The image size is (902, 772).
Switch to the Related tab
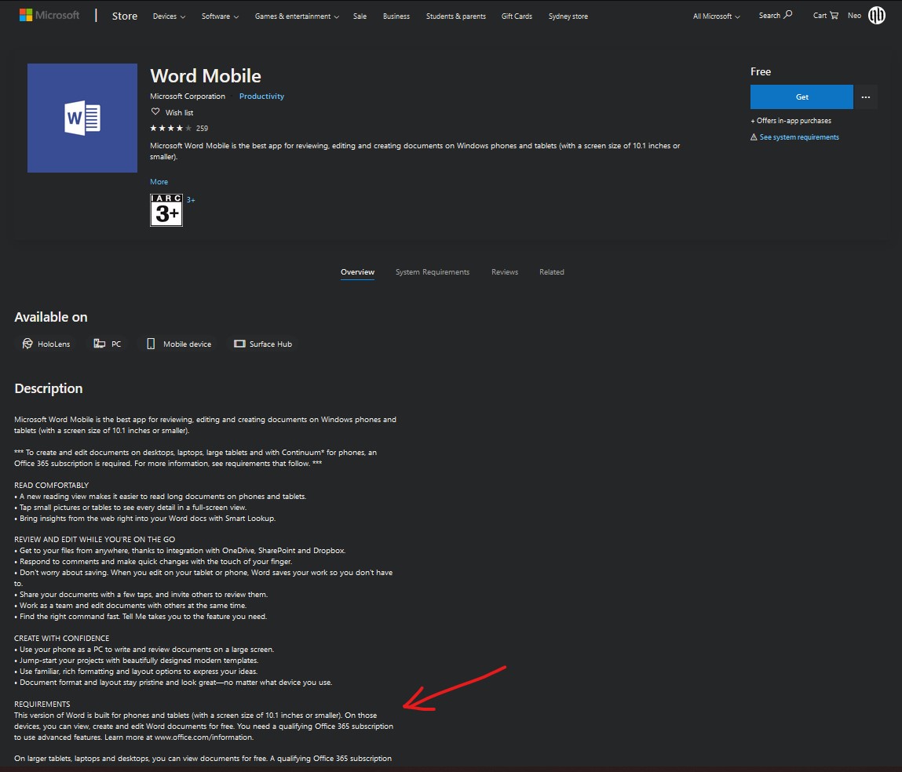[x=552, y=272]
